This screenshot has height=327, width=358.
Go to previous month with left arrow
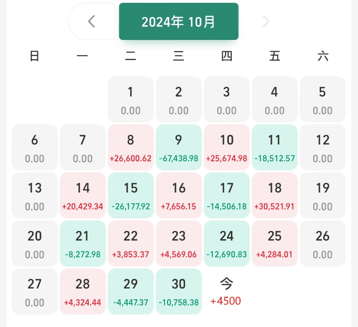(x=92, y=21)
